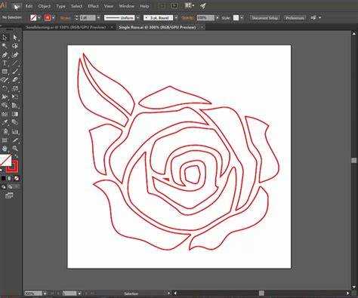Expand the Uniform variable width profile dropdown
This screenshot has height=298, width=358.
[x=137, y=18]
